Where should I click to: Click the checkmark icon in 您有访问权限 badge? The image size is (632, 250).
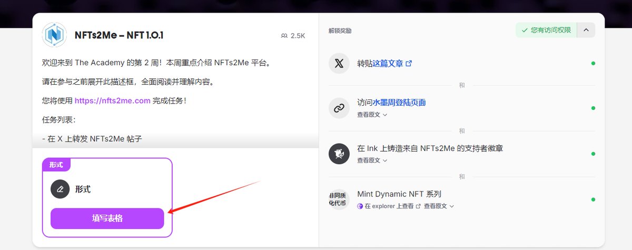(x=524, y=30)
